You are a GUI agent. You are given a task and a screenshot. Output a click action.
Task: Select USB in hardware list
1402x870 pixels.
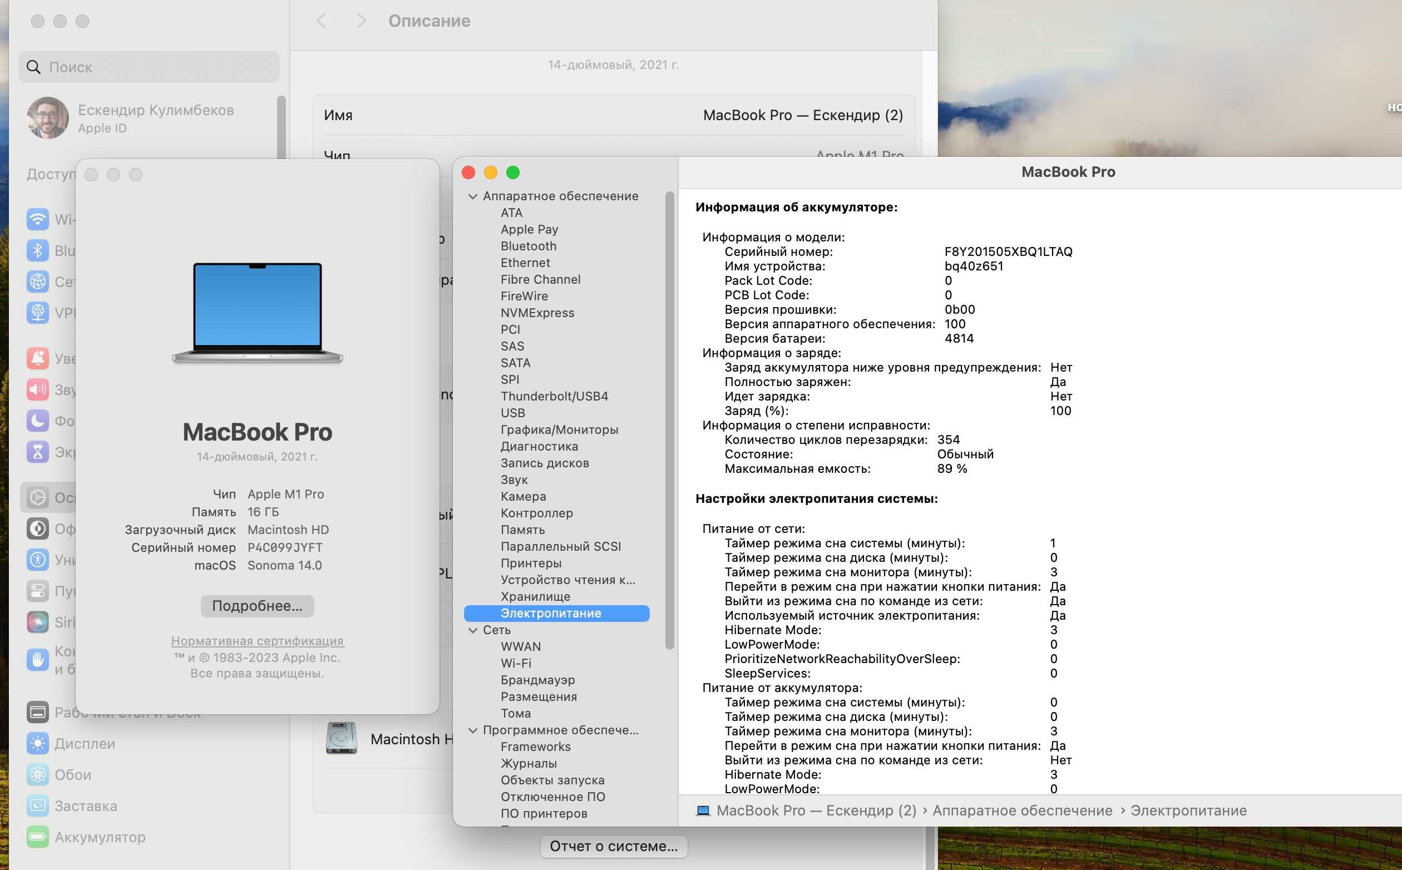pyautogui.click(x=512, y=413)
